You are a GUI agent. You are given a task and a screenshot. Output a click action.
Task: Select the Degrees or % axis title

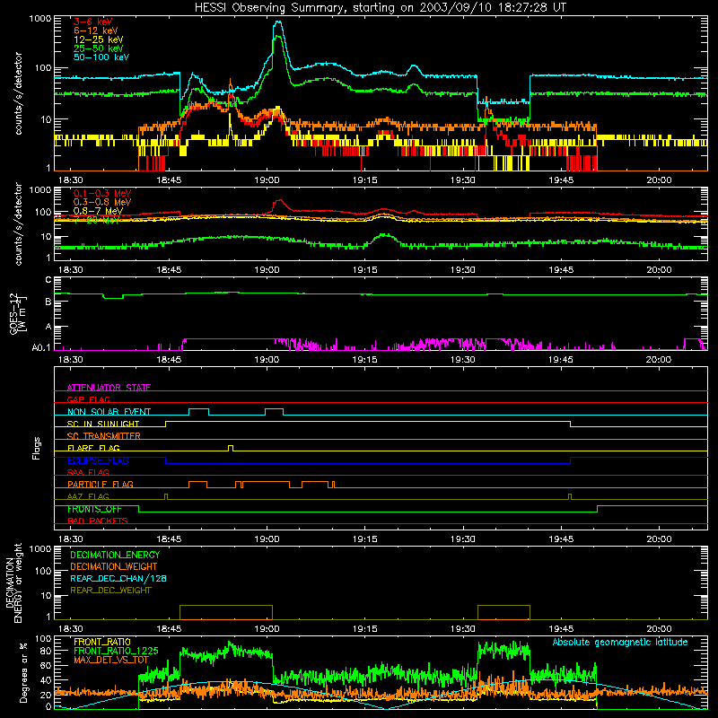[23, 672]
